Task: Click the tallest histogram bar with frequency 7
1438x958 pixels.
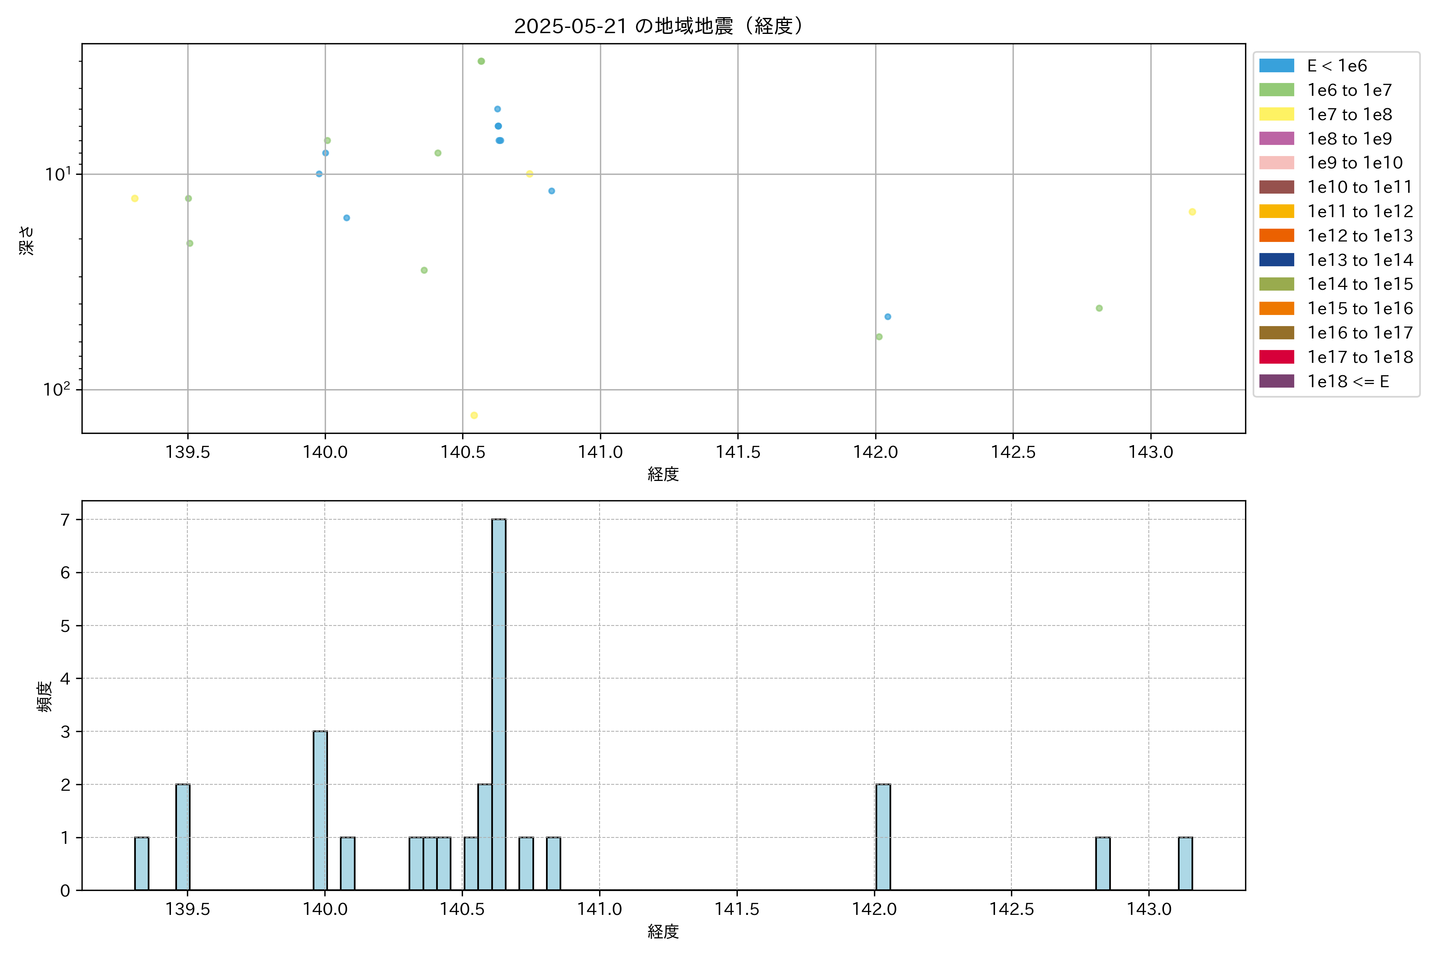Action: (x=499, y=705)
